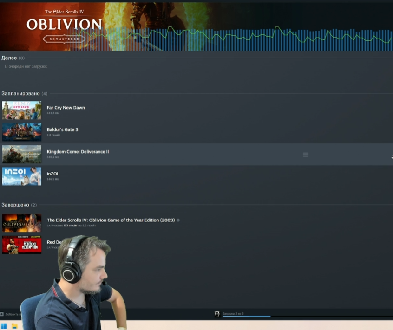Select the inZOI title
This screenshot has height=330, width=393.
pyautogui.click(x=52, y=174)
